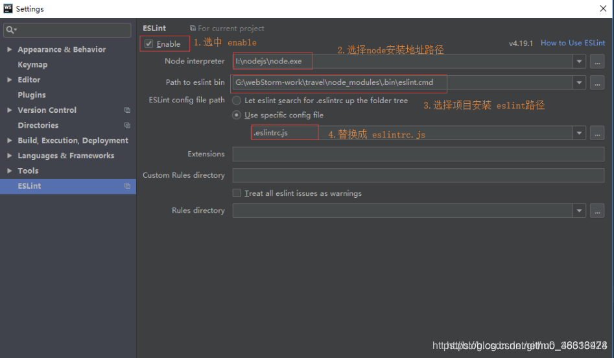Select Languages & Frameworks category label
Image resolution: width=614 pixels, height=358 pixels.
pyautogui.click(x=65, y=156)
